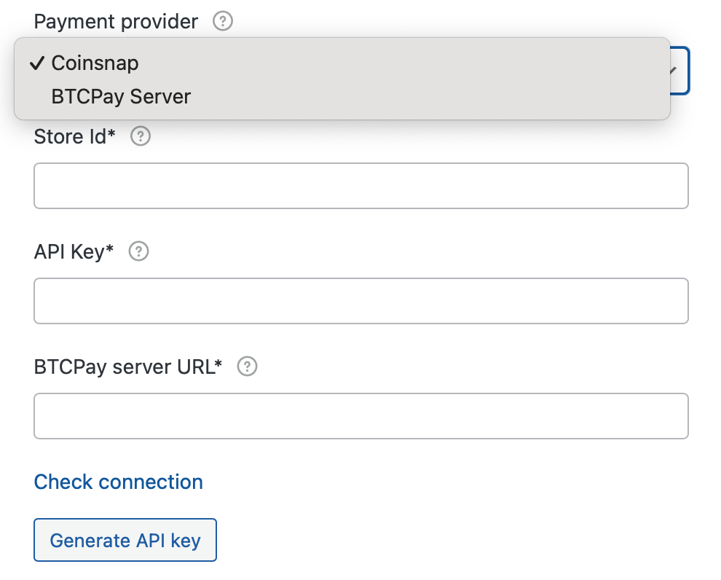Viewport: 721px width, 580px height.
Task: Open the Payment provider help tooltip icon
Action: pos(221,21)
